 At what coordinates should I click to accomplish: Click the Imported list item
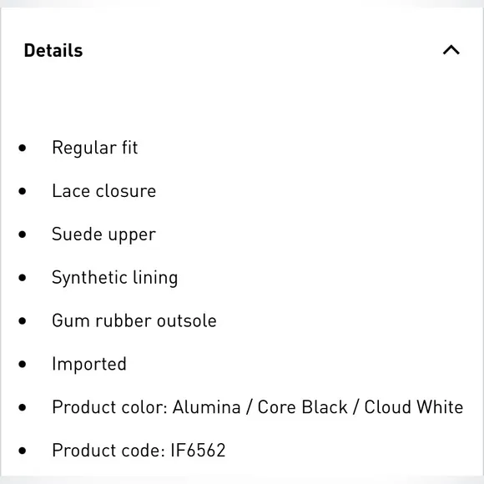(89, 364)
